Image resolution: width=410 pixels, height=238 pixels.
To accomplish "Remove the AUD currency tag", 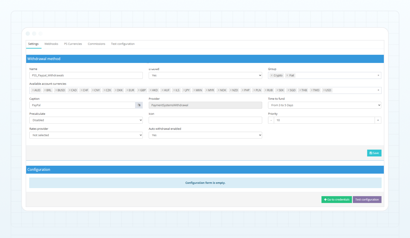I will click(33, 90).
